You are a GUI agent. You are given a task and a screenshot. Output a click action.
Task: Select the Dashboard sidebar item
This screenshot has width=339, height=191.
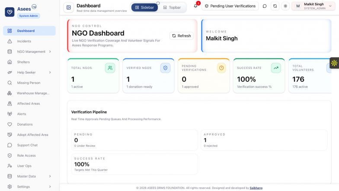[29, 31]
